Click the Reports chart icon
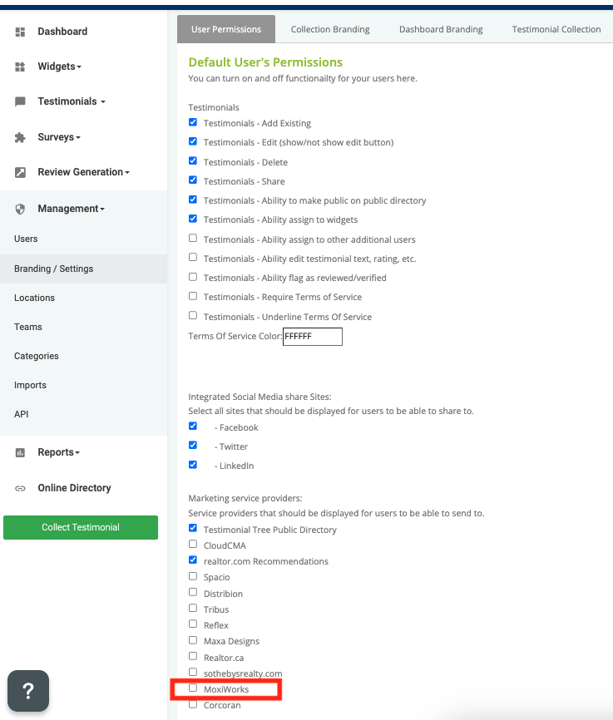This screenshot has height=720, width=613. click(20, 452)
